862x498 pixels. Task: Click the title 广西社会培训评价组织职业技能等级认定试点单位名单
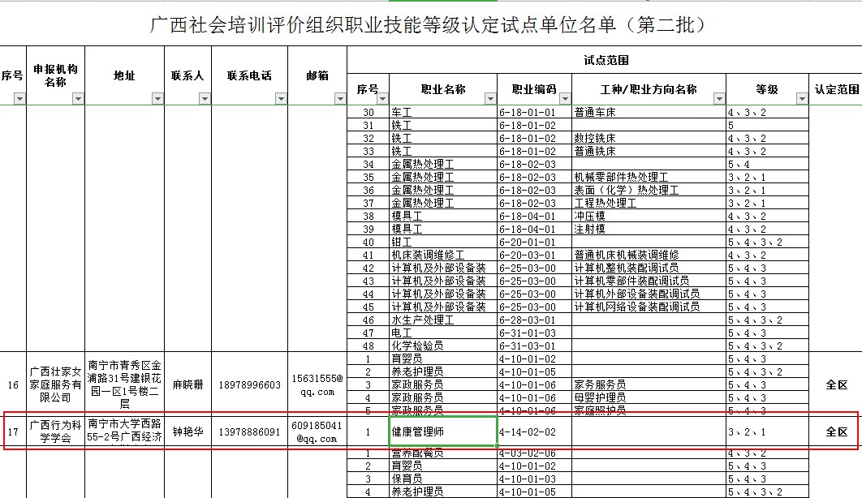(x=429, y=25)
